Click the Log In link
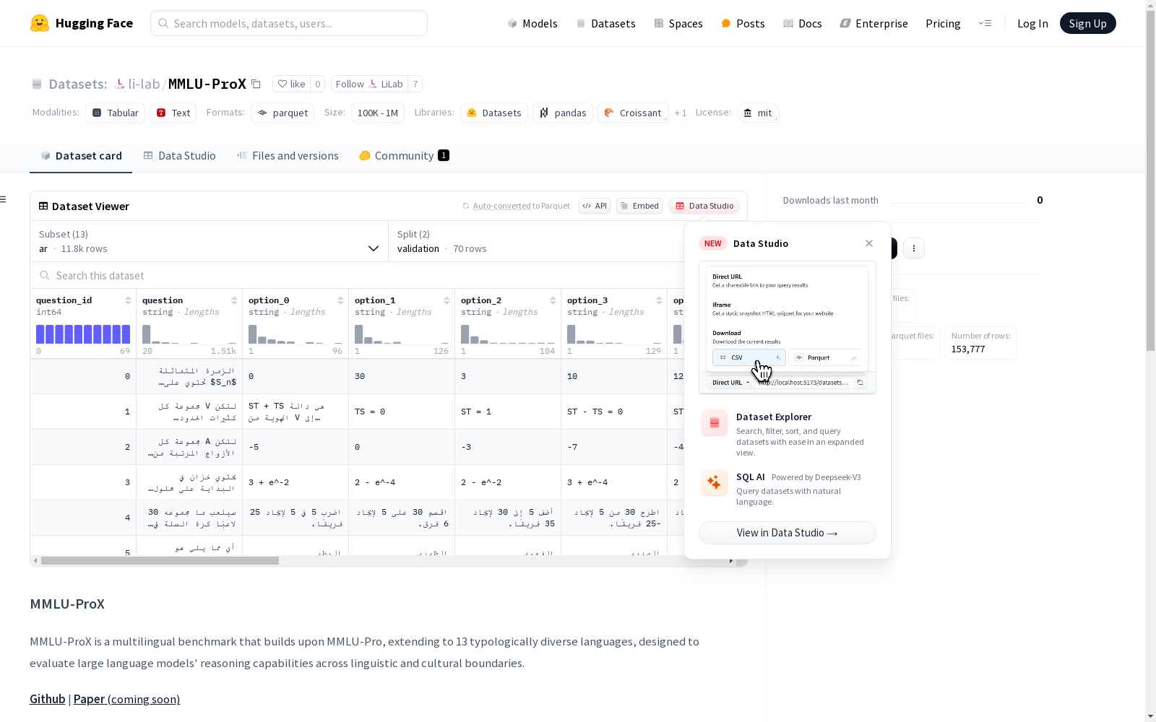1156x722 pixels. (1032, 23)
